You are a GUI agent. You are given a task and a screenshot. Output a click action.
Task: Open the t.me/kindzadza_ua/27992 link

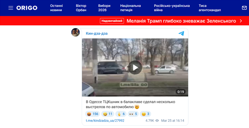pos(105,120)
